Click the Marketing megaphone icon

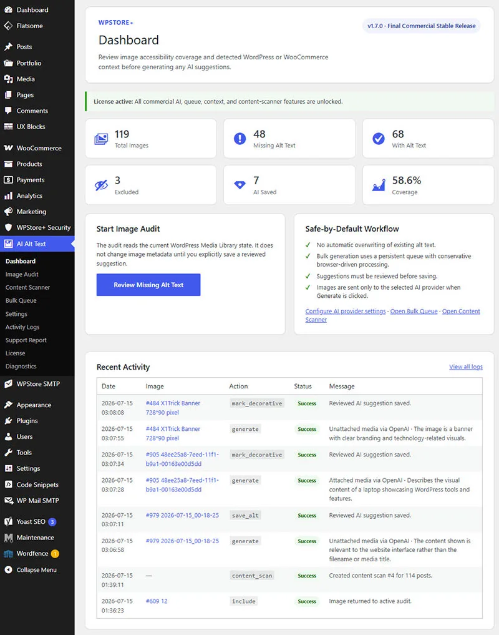tap(8, 212)
